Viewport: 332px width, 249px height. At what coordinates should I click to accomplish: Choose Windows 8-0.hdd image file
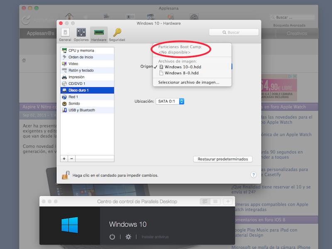(192, 73)
